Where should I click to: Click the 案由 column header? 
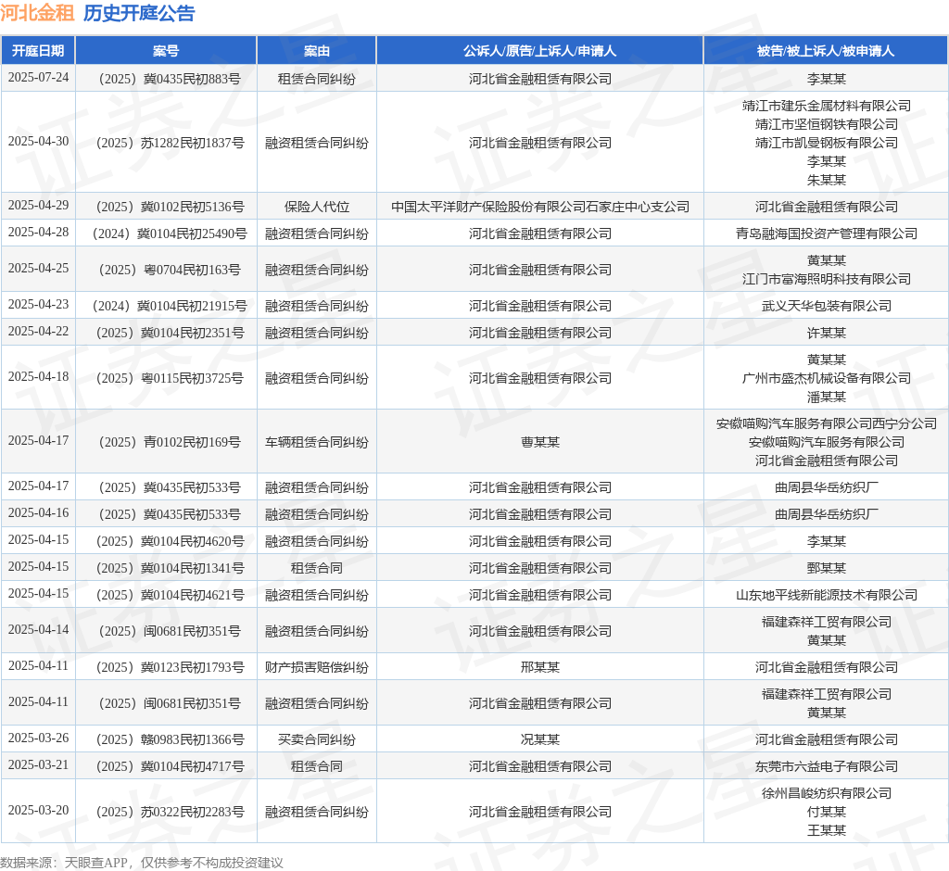pyautogui.click(x=317, y=51)
